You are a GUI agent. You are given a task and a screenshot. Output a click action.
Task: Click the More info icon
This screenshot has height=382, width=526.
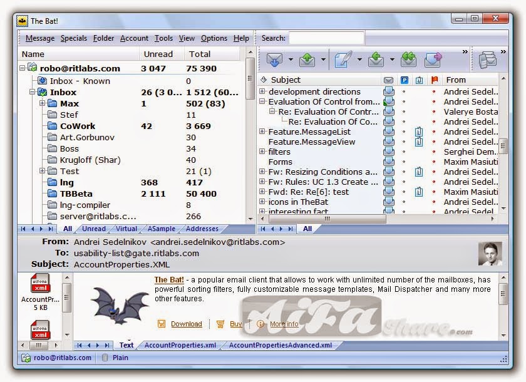(x=260, y=324)
